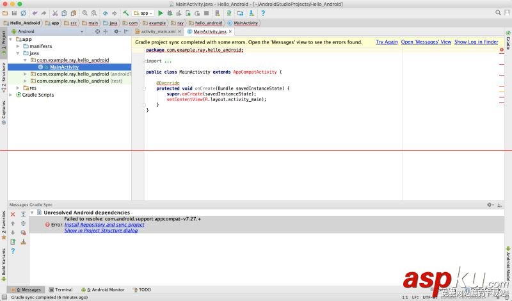Navigate Back with the left arrow icon
The width and height of the screenshot is (512, 301).
tap(105, 13)
